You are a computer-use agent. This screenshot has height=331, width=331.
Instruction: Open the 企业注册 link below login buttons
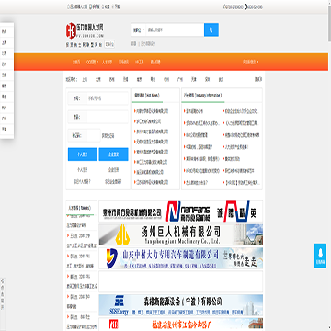coord(113,170)
